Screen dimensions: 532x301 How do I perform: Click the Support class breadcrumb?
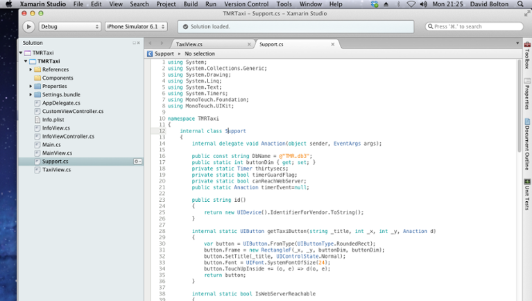[x=161, y=53]
